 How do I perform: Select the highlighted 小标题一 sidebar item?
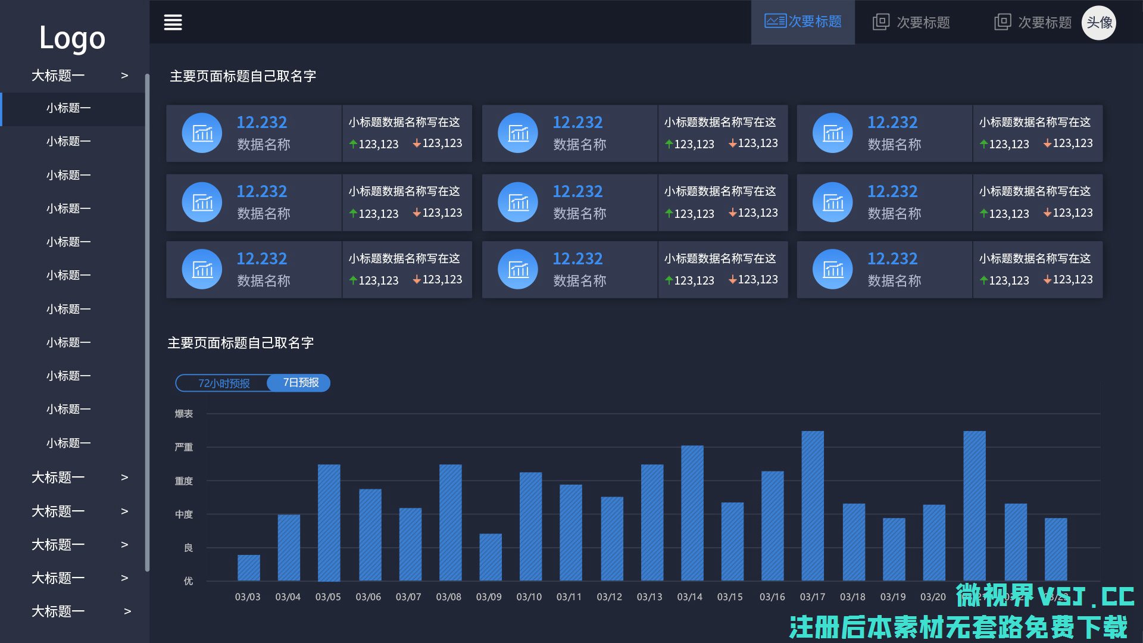(68, 108)
